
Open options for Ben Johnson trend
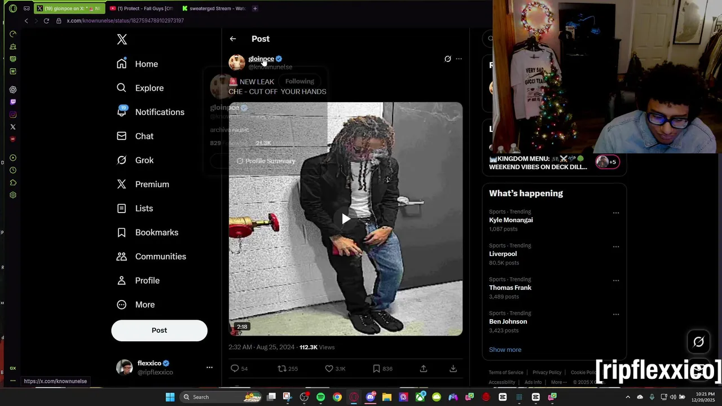click(x=616, y=315)
